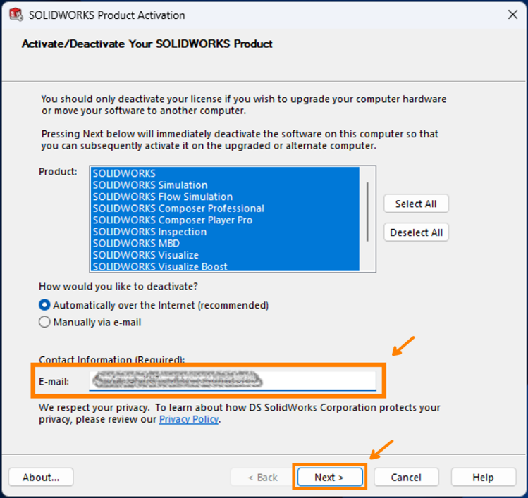Screen dimensions: 528x498
Task: Close the Product Activation dialog
Action: pyautogui.click(x=512, y=15)
